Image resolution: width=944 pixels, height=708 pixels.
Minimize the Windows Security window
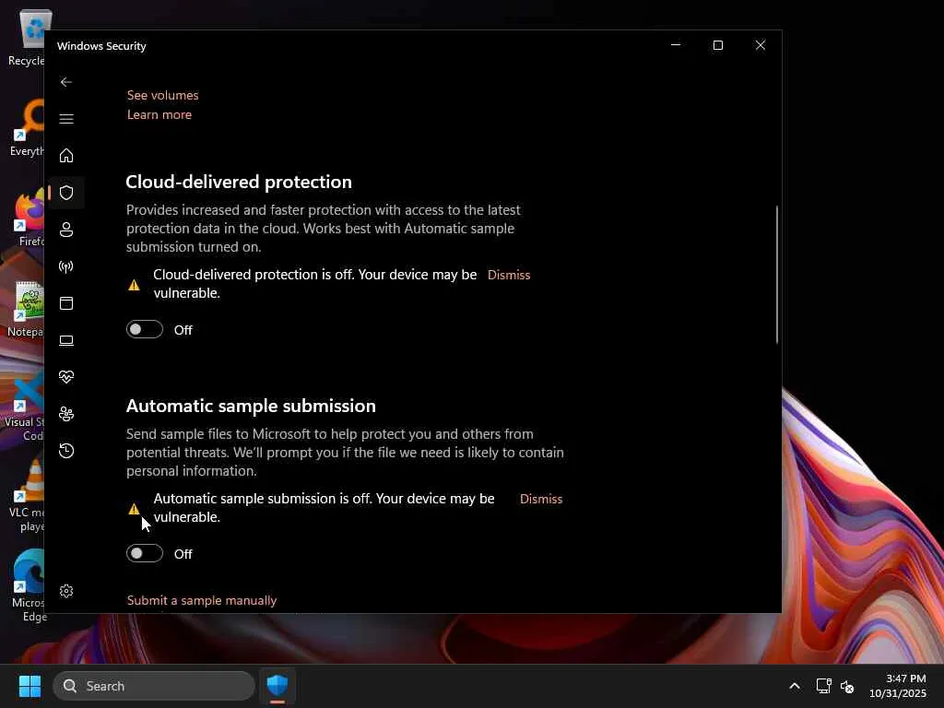(676, 45)
